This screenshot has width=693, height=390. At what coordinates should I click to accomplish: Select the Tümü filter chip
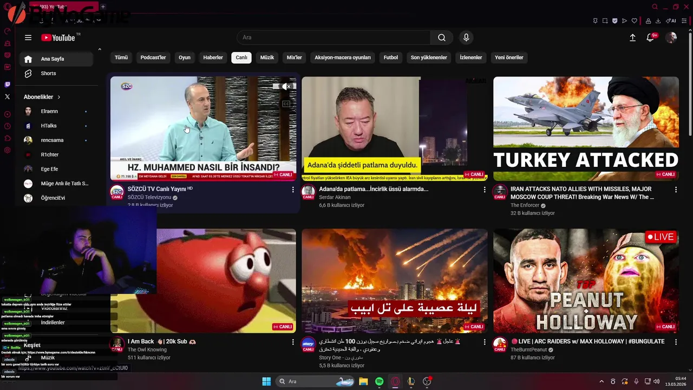[121, 57]
